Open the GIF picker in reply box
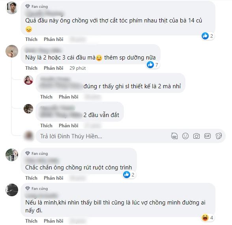This screenshot has height=225, width=232. pos(208,136)
